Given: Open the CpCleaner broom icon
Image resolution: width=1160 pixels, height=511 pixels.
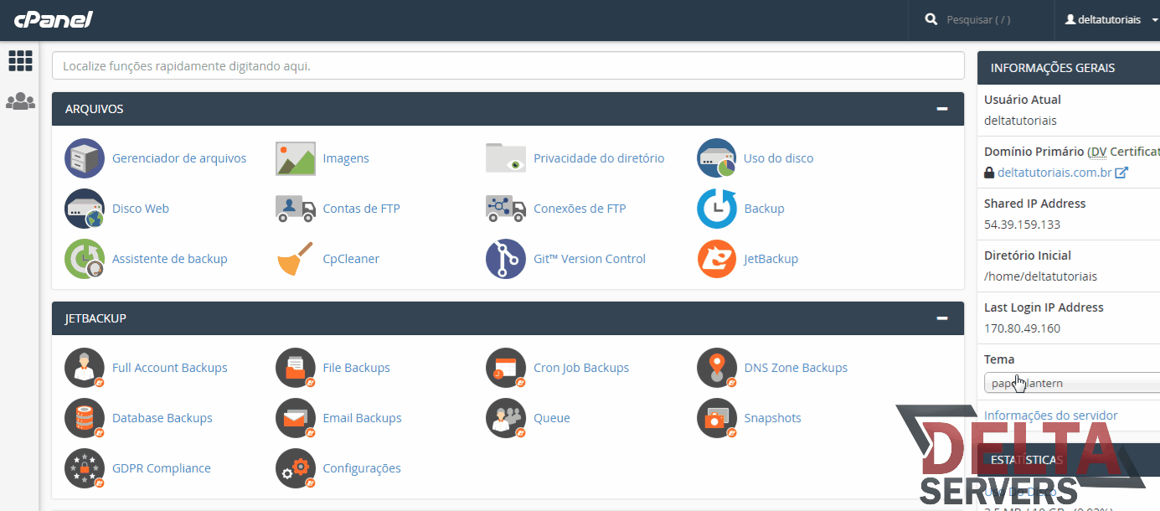Looking at the screenshot, I should click(295, 259).
